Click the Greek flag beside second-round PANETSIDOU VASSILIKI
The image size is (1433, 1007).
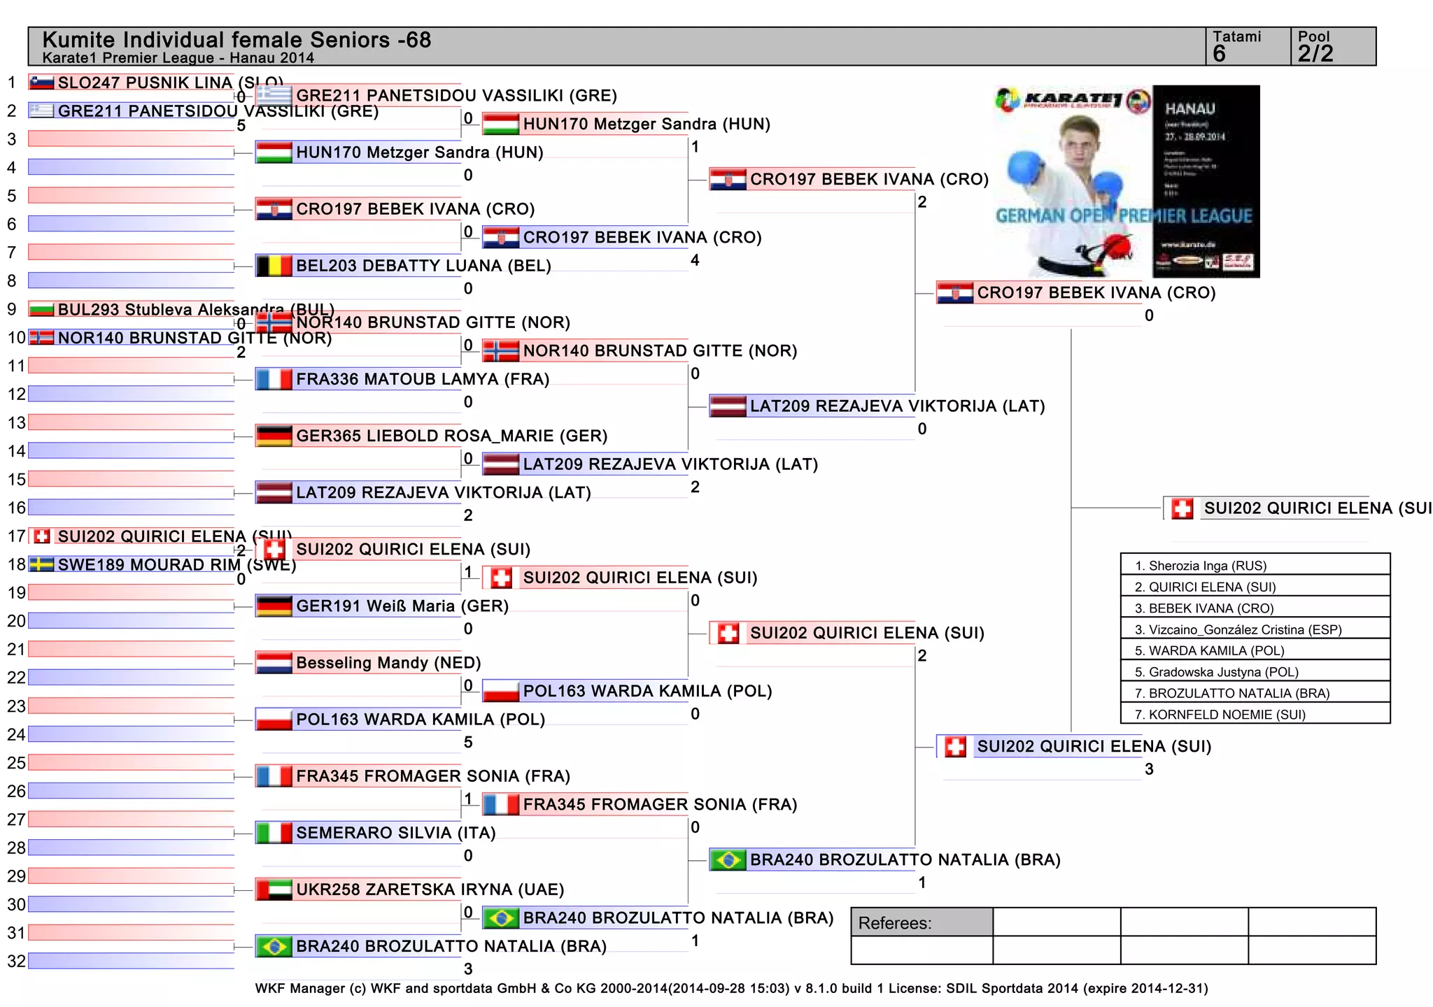(274, 95)
